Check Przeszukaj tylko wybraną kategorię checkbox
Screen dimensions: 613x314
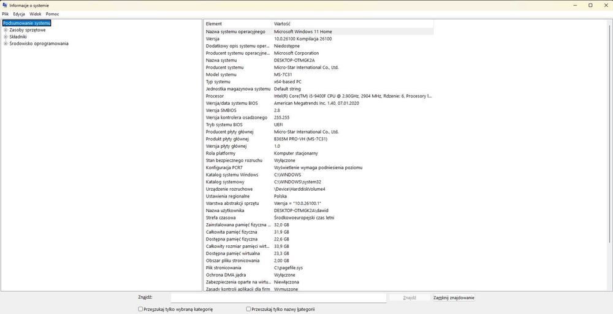point(140,309)
